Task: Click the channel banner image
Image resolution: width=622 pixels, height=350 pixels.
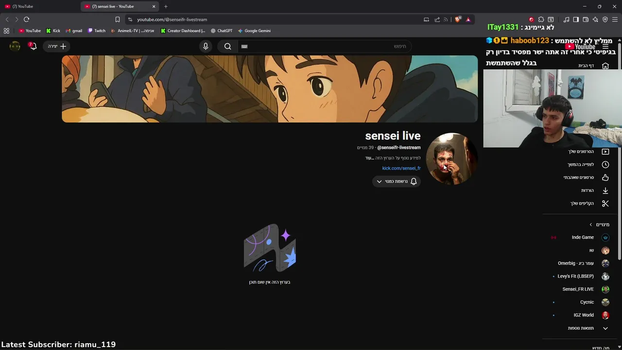Action: pyautogui.click(x=270, y=89)
